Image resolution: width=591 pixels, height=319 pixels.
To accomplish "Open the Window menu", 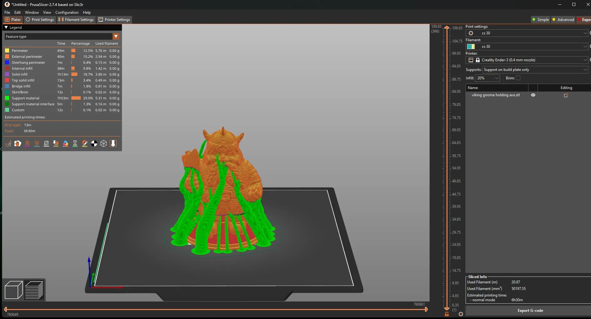I will click(x=32, y=12).
